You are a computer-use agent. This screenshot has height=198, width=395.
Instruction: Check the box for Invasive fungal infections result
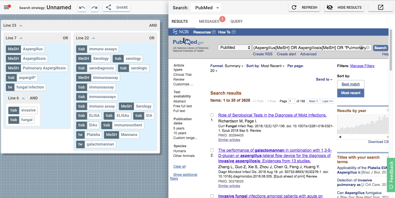pos(212,196)
